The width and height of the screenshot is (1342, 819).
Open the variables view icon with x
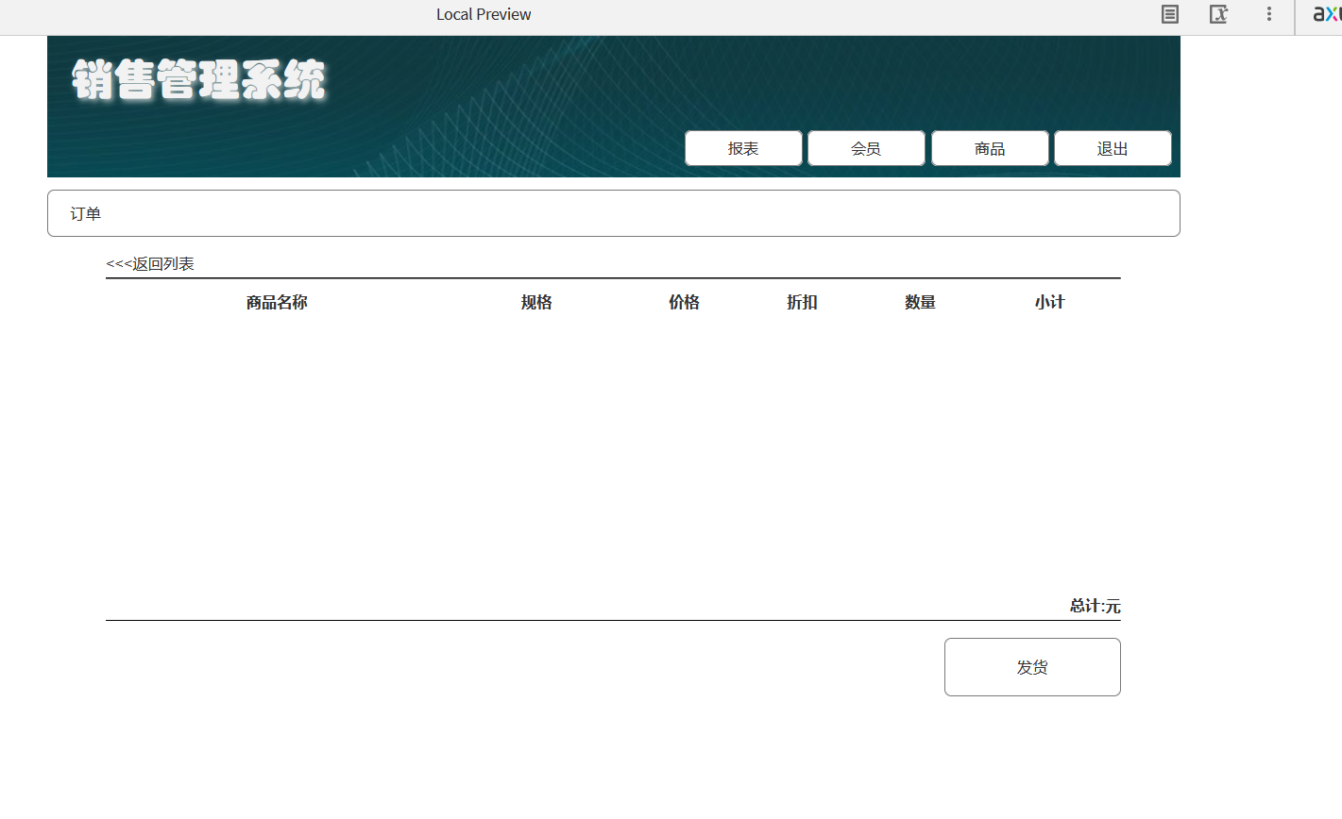pyautogui.click(x=1219, y=14)
